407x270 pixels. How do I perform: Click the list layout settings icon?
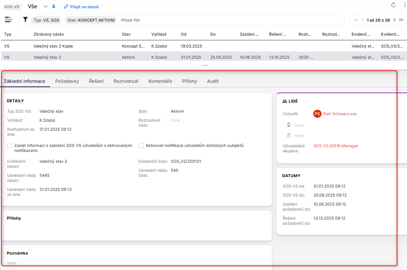coord(8,20)
